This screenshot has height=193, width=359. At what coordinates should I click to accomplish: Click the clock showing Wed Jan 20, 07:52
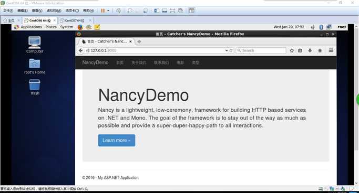click(289, 27)
